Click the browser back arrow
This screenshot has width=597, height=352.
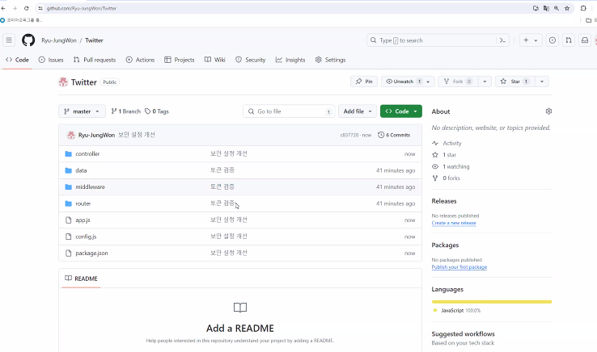pyautogui.click(x=4, y=8)
